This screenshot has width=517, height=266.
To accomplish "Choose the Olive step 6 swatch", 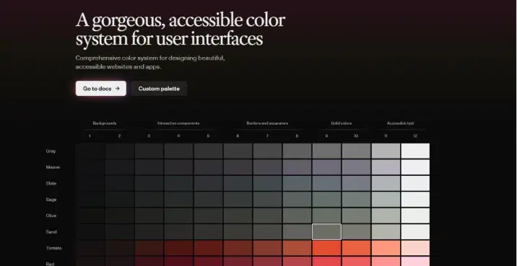I will pos(238,216).
